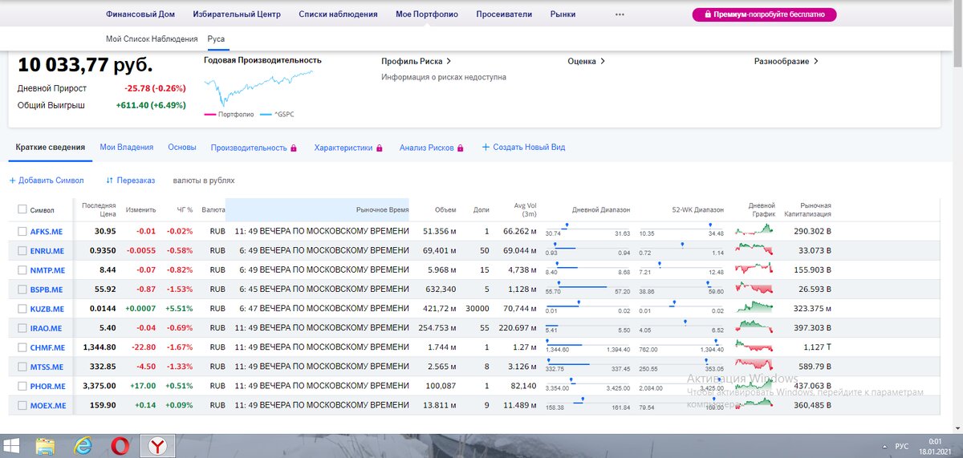This screenshot has height=458, width=963.
Task: Check the box for IRAO.ME
Action: [x=22, y=327]
